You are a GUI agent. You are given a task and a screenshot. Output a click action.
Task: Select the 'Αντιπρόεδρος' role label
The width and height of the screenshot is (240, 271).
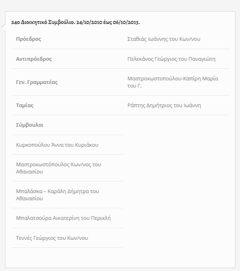[34, 59]
